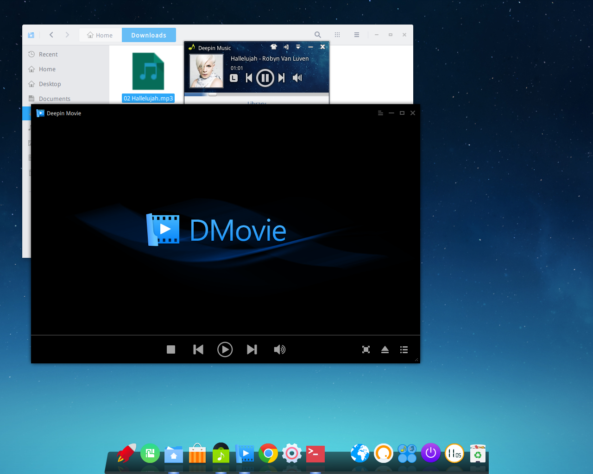
Task: Click the forward arrow in file manager
Action: [x=67, y=35]
